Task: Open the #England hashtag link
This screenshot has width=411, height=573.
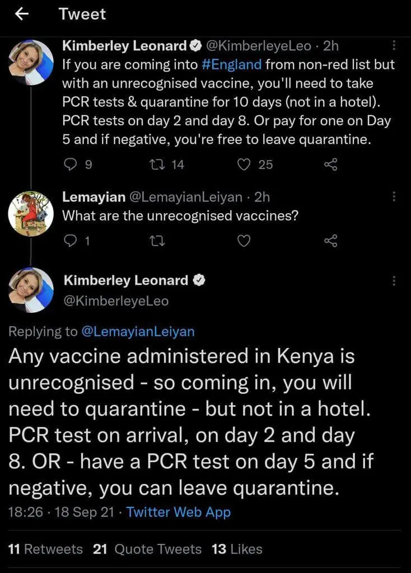Action: point(231,64)
